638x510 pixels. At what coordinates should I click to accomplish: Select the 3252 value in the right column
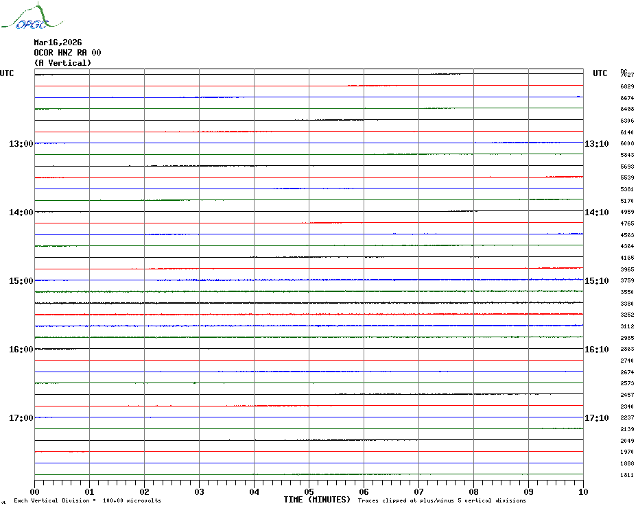tap(627, 315)
